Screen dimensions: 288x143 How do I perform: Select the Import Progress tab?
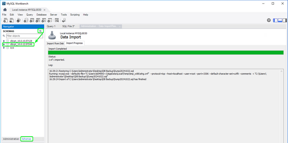coord(74,43)
